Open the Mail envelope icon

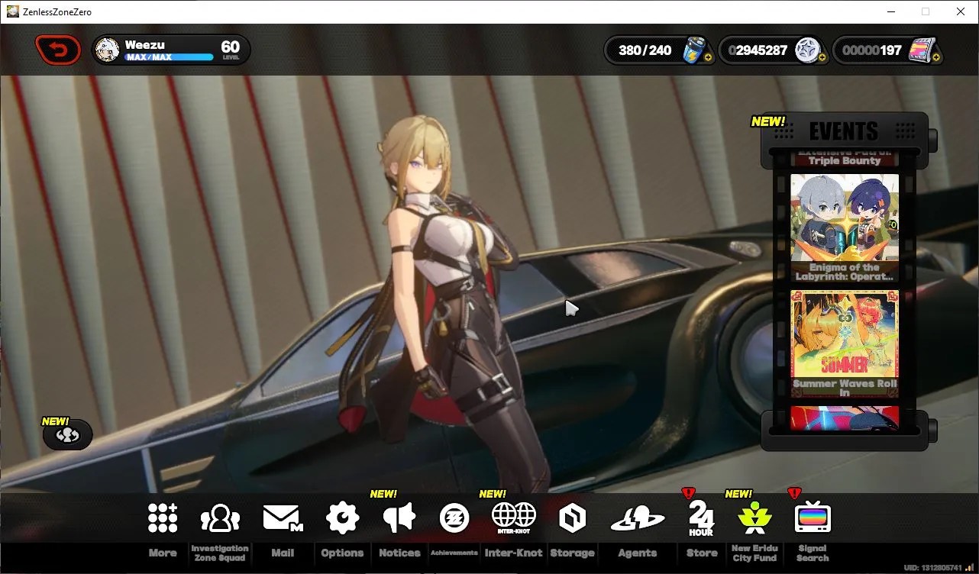tap(283, 518)
